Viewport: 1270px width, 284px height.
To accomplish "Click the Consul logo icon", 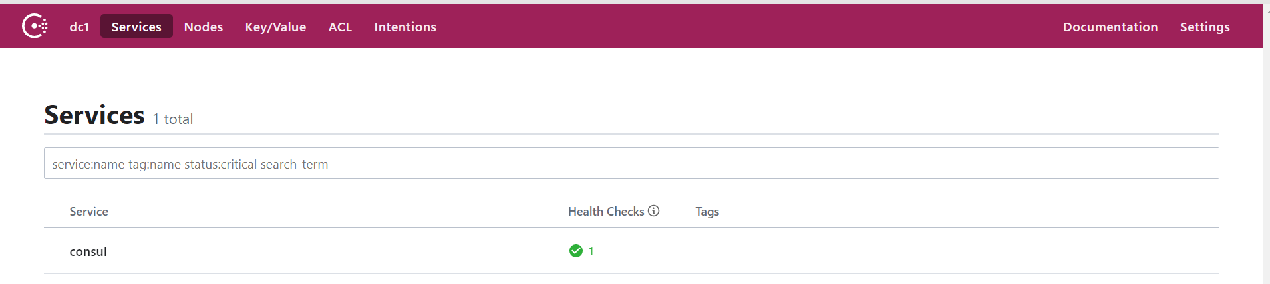I will (x=35, y=27).
